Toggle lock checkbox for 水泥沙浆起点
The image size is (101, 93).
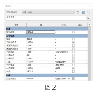(x=73, y=45)
